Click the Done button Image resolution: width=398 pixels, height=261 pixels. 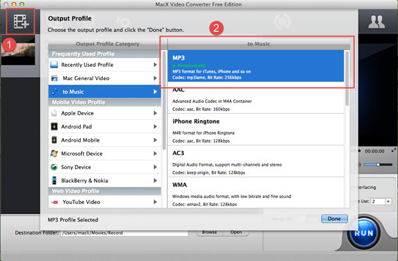click(x=334, y=219)
